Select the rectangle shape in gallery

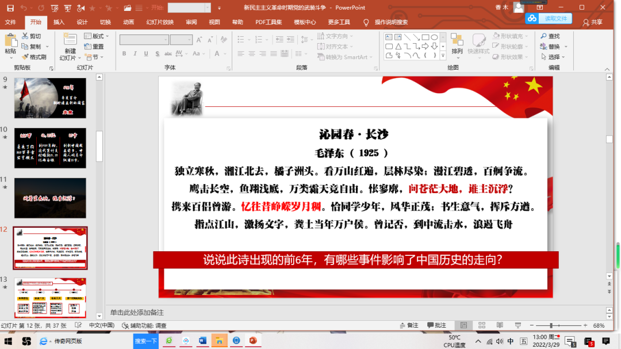tap(425, 37)
